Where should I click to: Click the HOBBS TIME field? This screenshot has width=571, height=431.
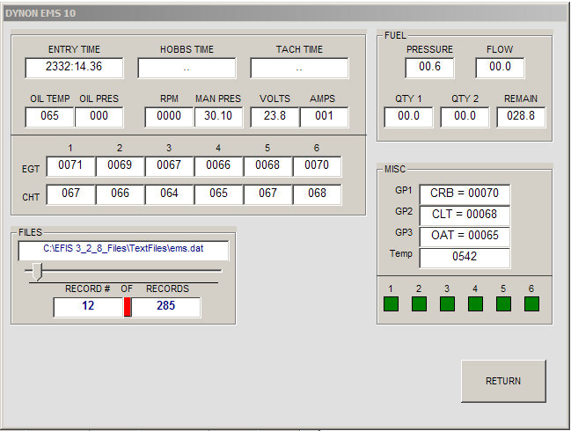click(187, 68)
